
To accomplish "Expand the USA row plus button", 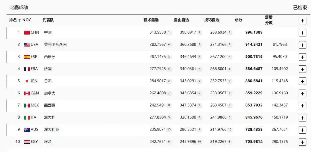I will pyautogui.click(x=302, y=45).
